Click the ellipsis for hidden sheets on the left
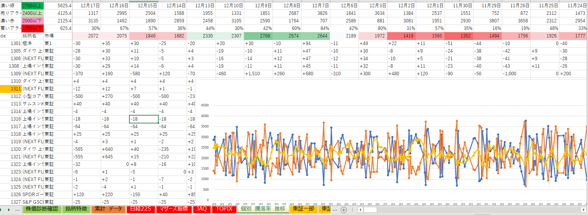 point(17,210)
